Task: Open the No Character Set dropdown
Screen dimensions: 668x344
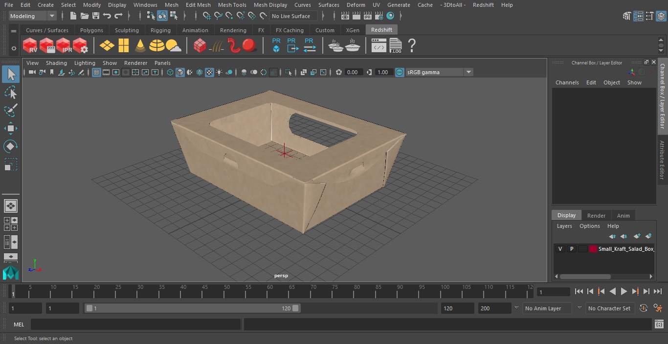Action: (x=610, y=308)
